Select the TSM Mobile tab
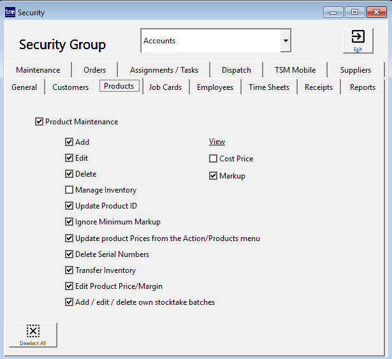This screenshot has height=359, width=392. pos(295,70)
